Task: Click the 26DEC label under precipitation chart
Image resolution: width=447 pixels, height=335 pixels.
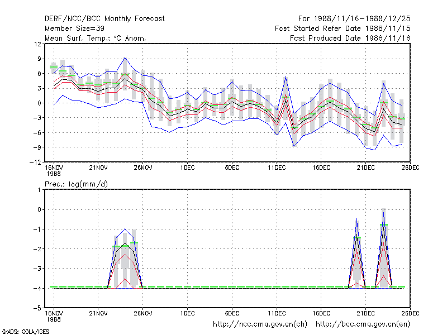Action: tap(410, 314)
